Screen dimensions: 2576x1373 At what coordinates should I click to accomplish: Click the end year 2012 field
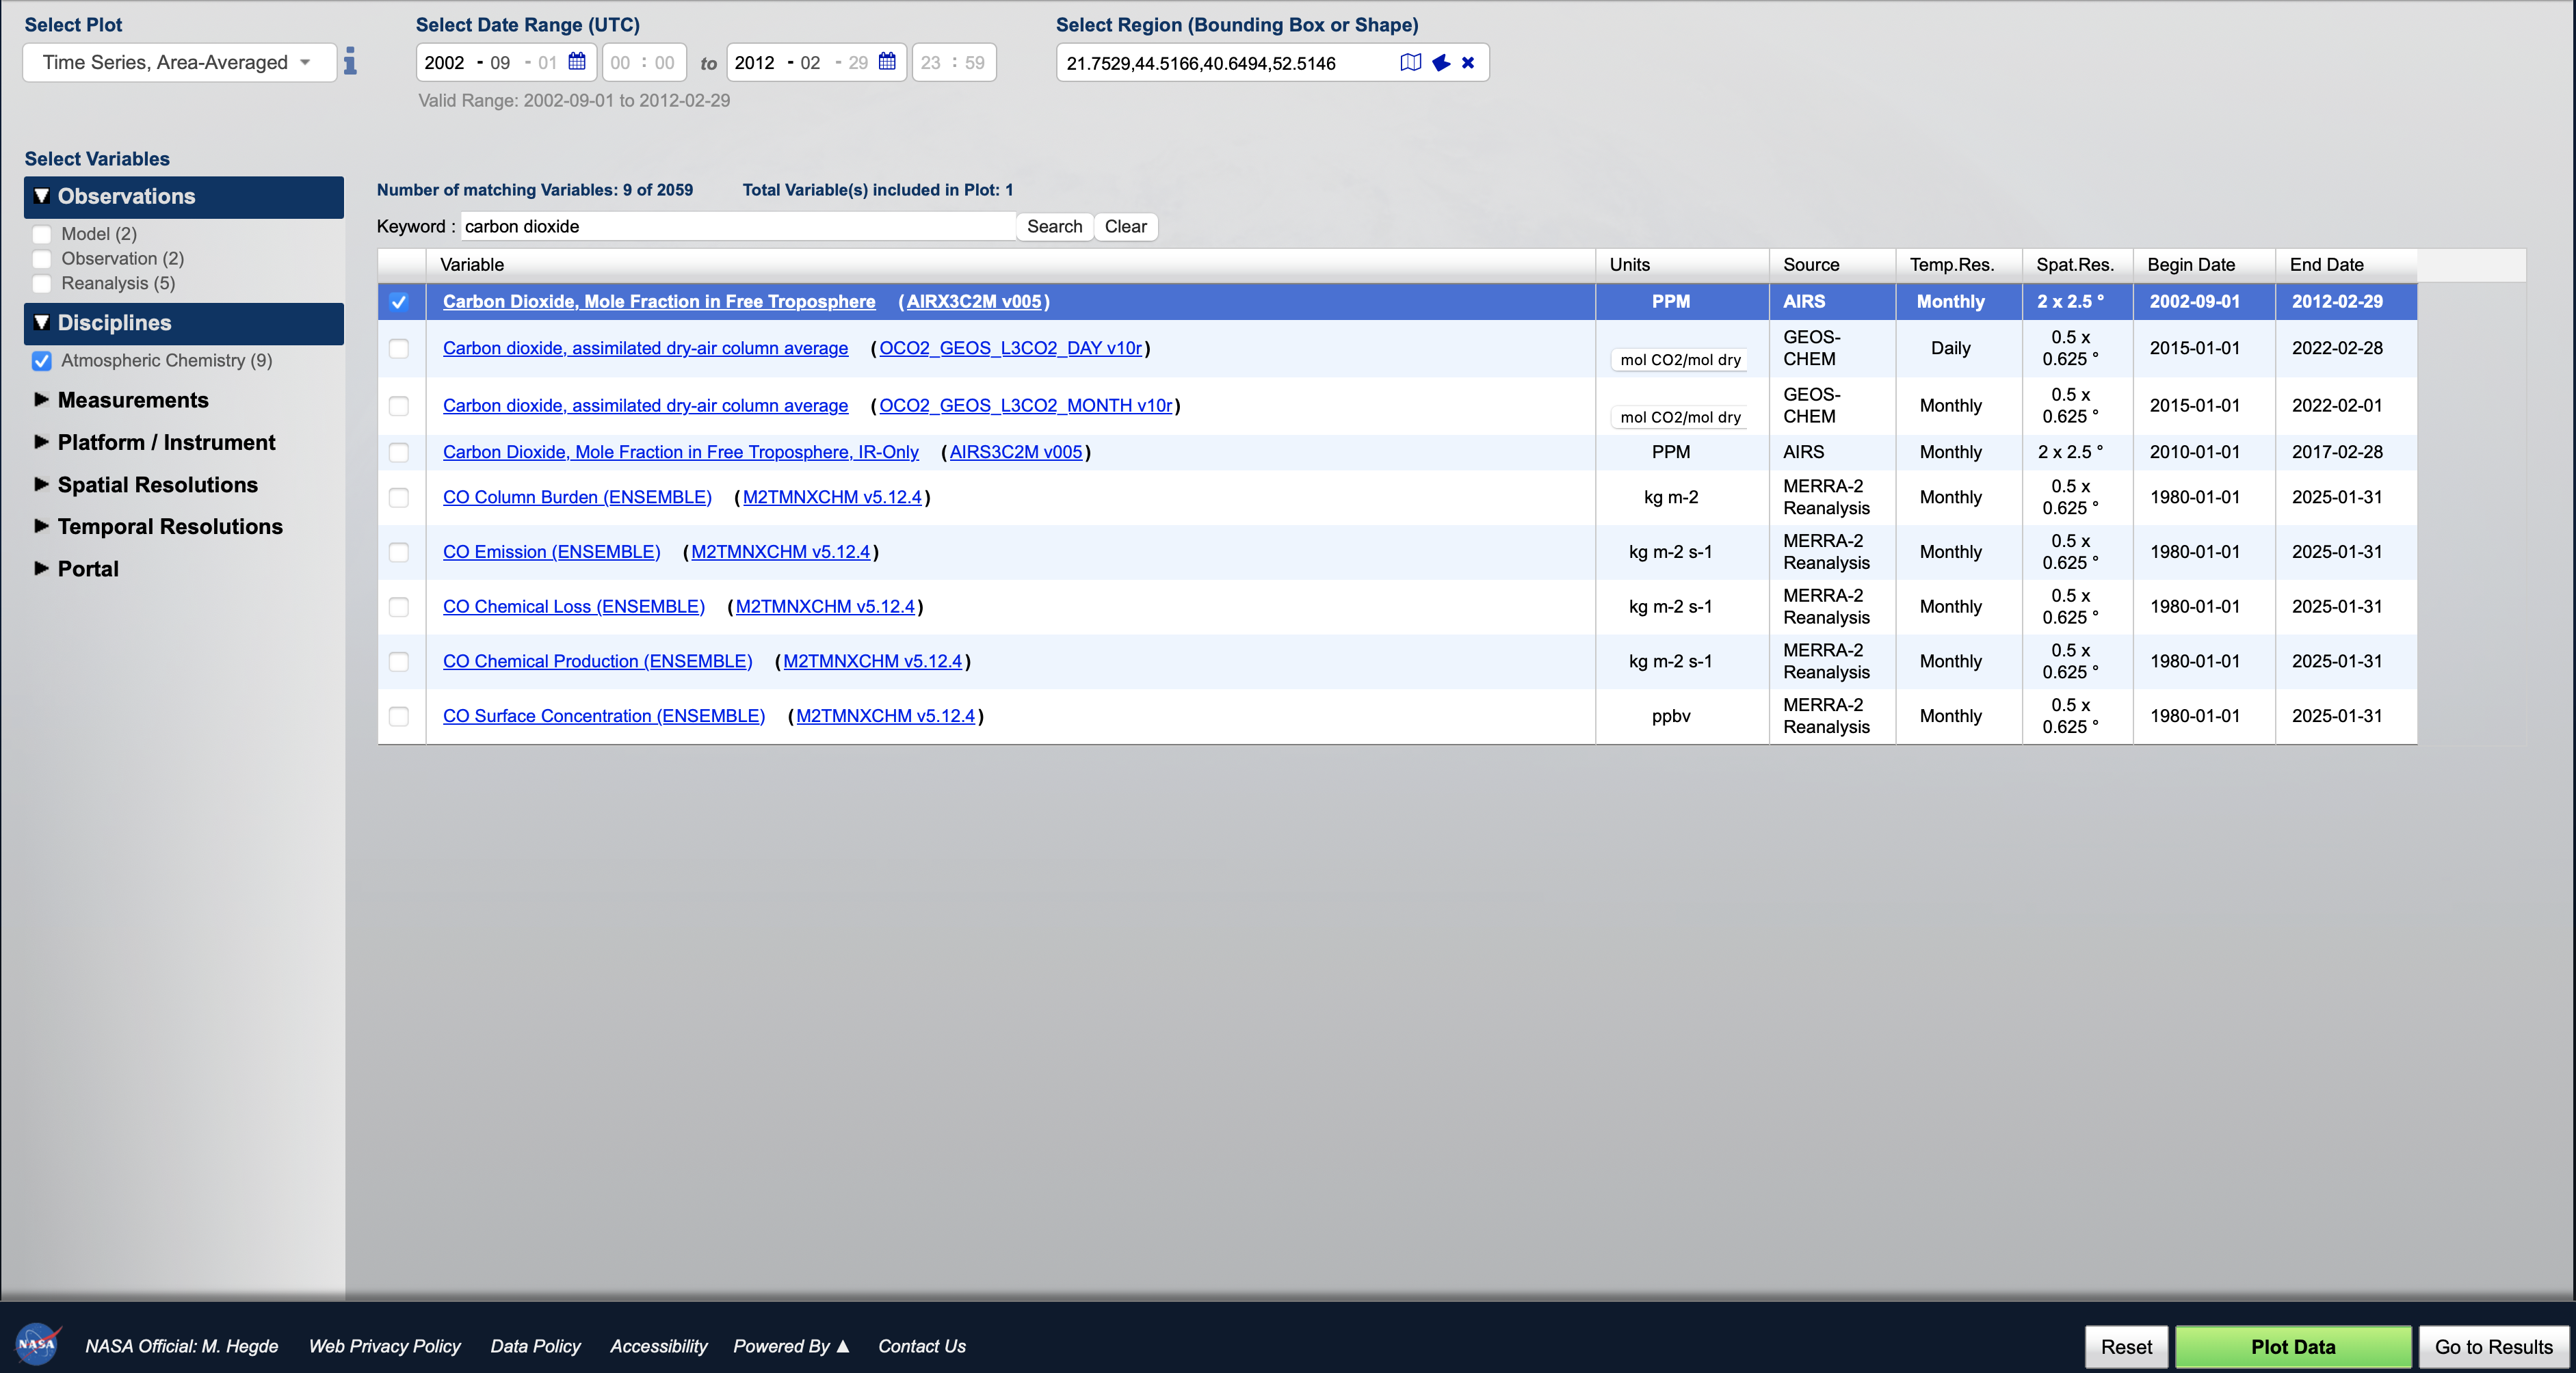pos(754,63)
